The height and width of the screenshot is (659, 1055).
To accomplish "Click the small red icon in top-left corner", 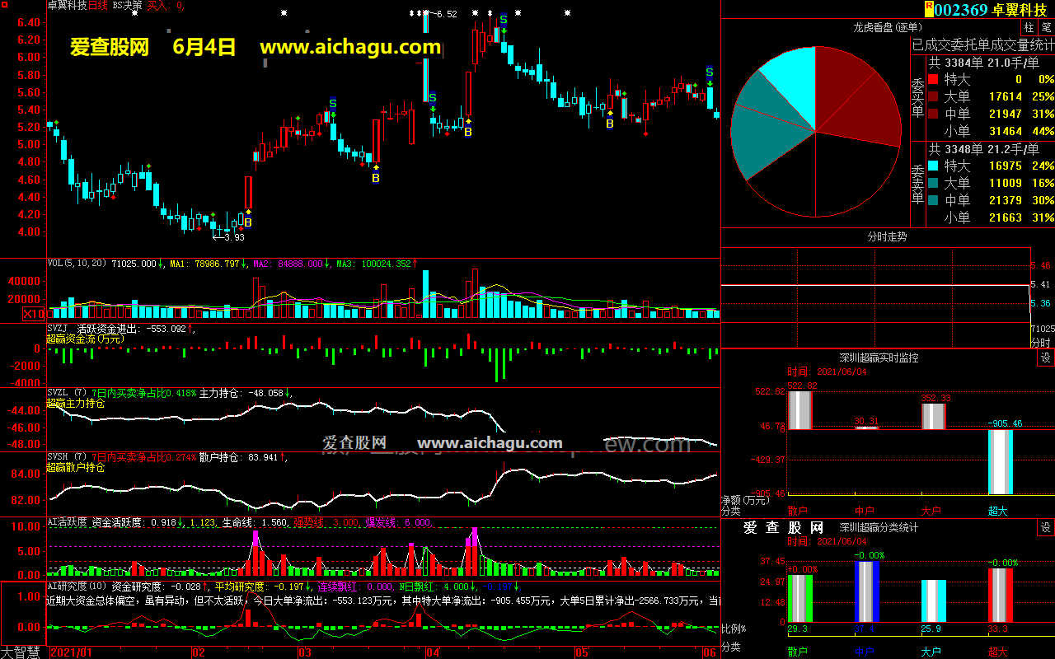I will [3, 5].
